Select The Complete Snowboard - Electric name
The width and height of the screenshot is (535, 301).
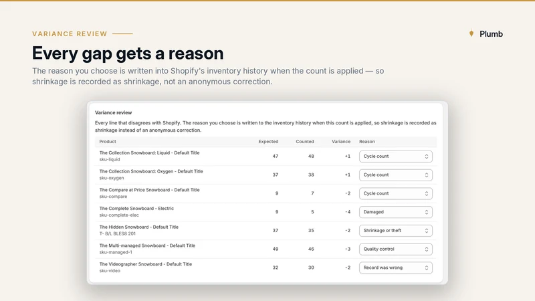click(136, 209)
